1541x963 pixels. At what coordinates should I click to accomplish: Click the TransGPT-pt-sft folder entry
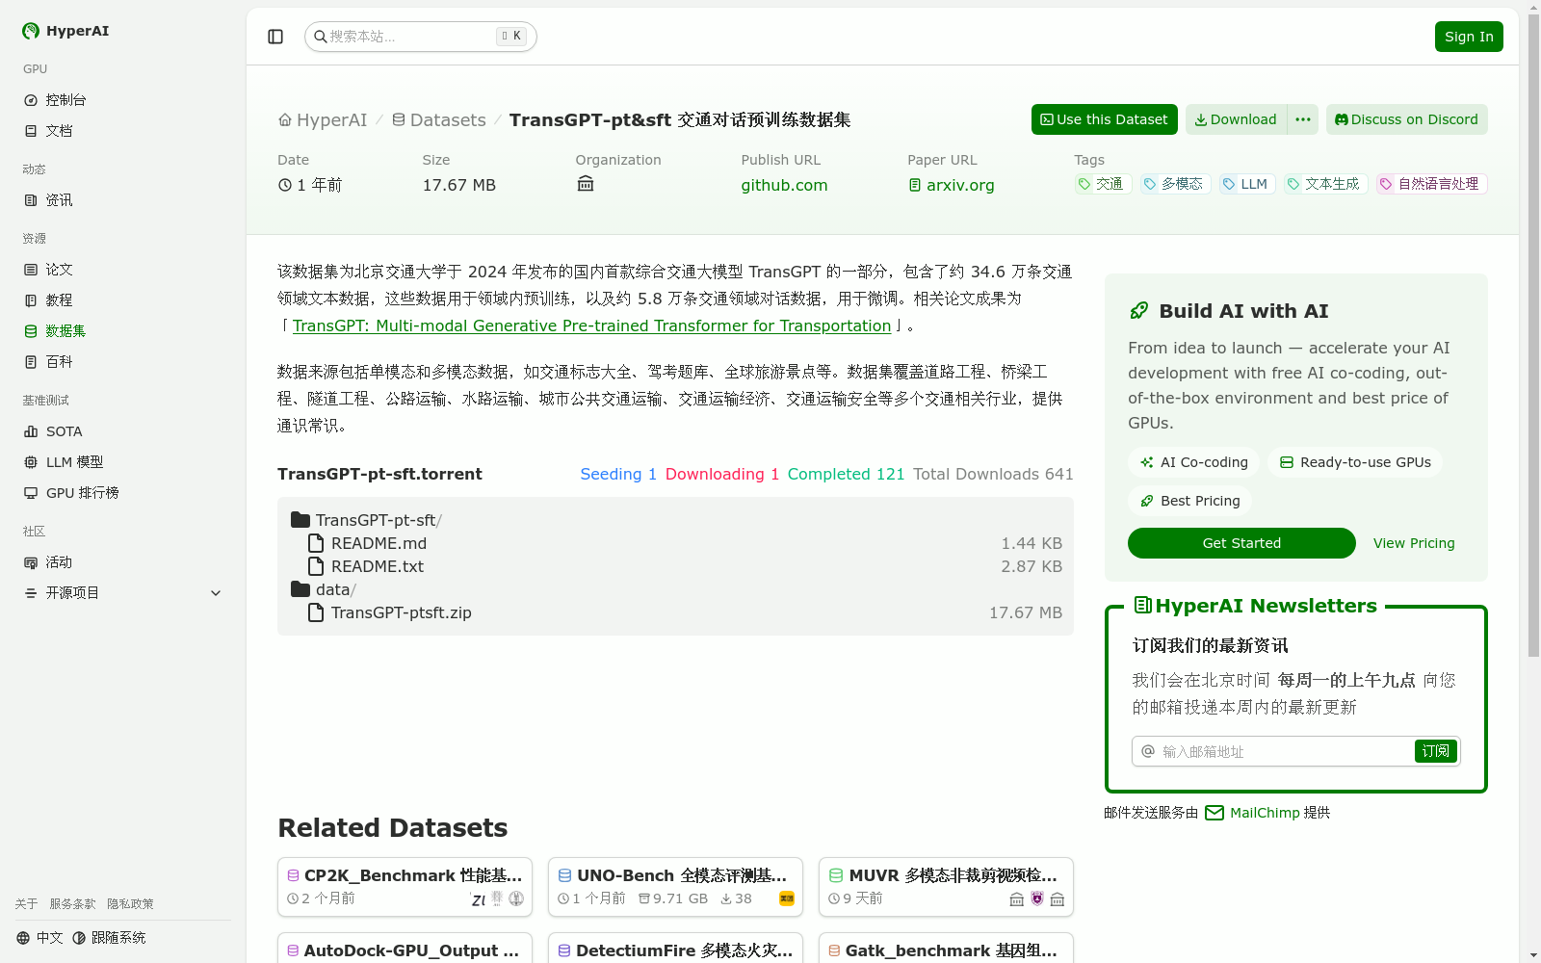[367, 520]
